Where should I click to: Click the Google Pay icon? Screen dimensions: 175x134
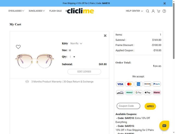click(x=138, y=93)
